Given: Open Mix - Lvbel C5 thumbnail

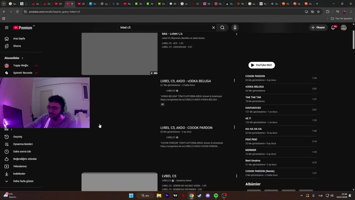Looking at the screenshot, I should tap(120, 54).
